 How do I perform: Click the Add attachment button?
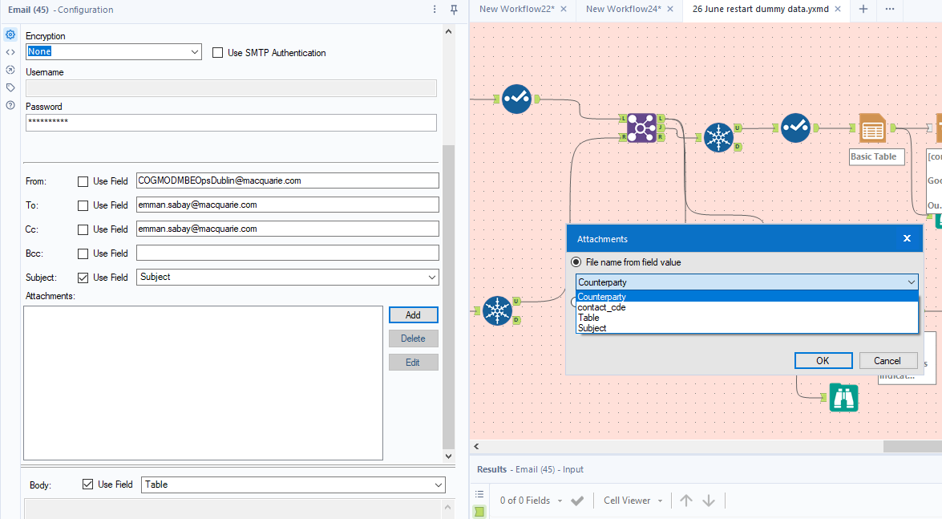(x=413, y=314)
